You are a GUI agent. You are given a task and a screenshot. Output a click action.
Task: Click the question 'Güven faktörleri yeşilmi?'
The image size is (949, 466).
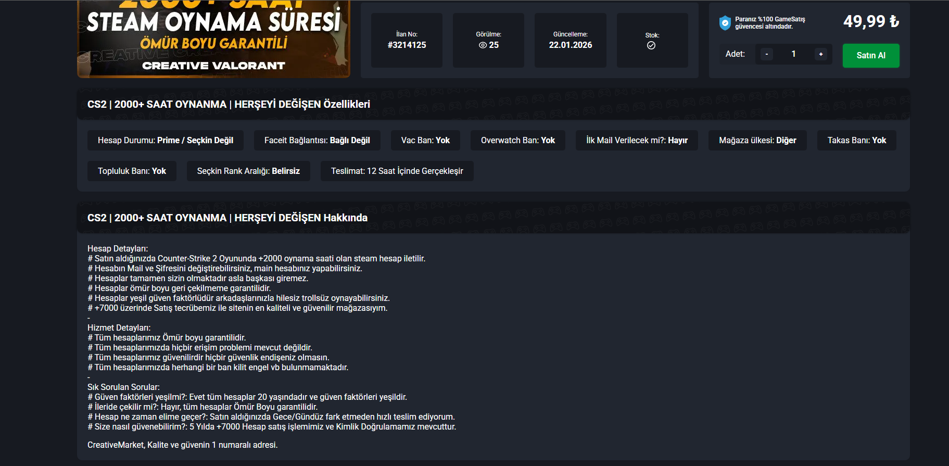pos(247,397)
